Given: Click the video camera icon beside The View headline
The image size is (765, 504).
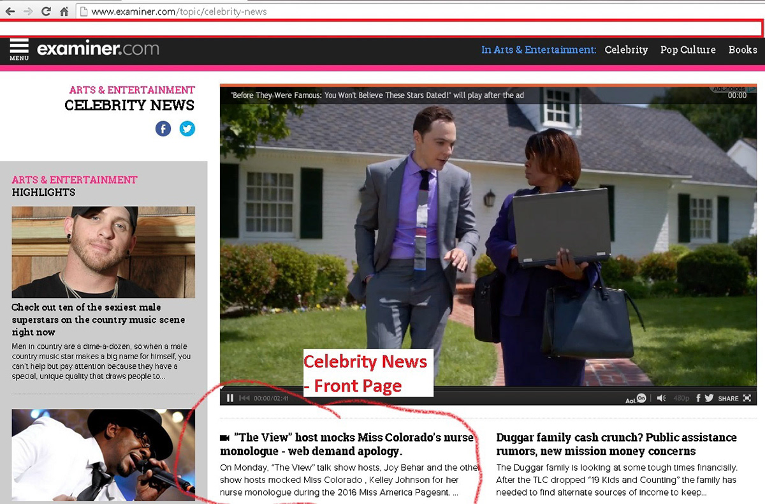Looking at the screenshot, I should coord(224,438).
